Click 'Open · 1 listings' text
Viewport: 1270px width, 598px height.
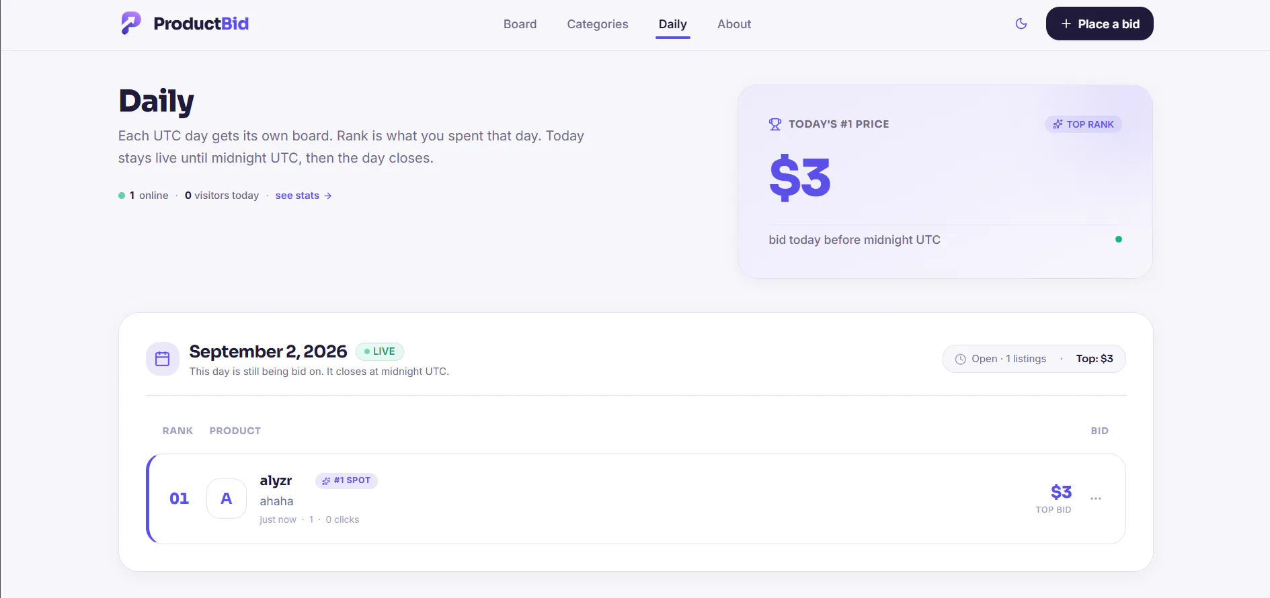[1008, 359]
